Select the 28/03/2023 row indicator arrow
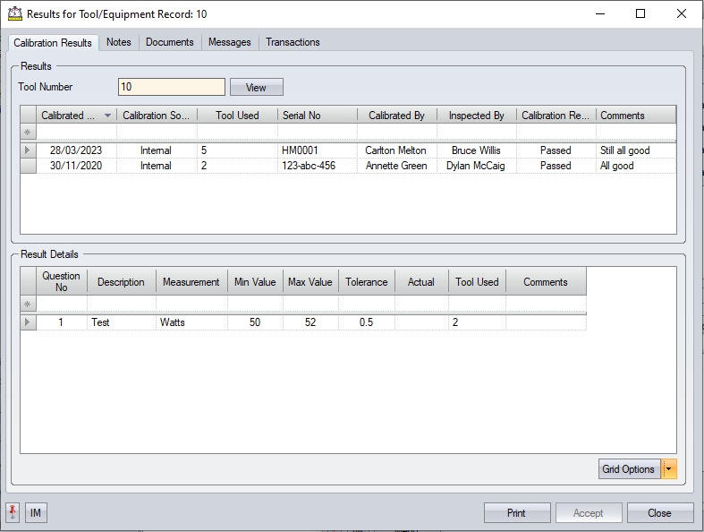Screen dimensions: 704x532 (28, 150)
